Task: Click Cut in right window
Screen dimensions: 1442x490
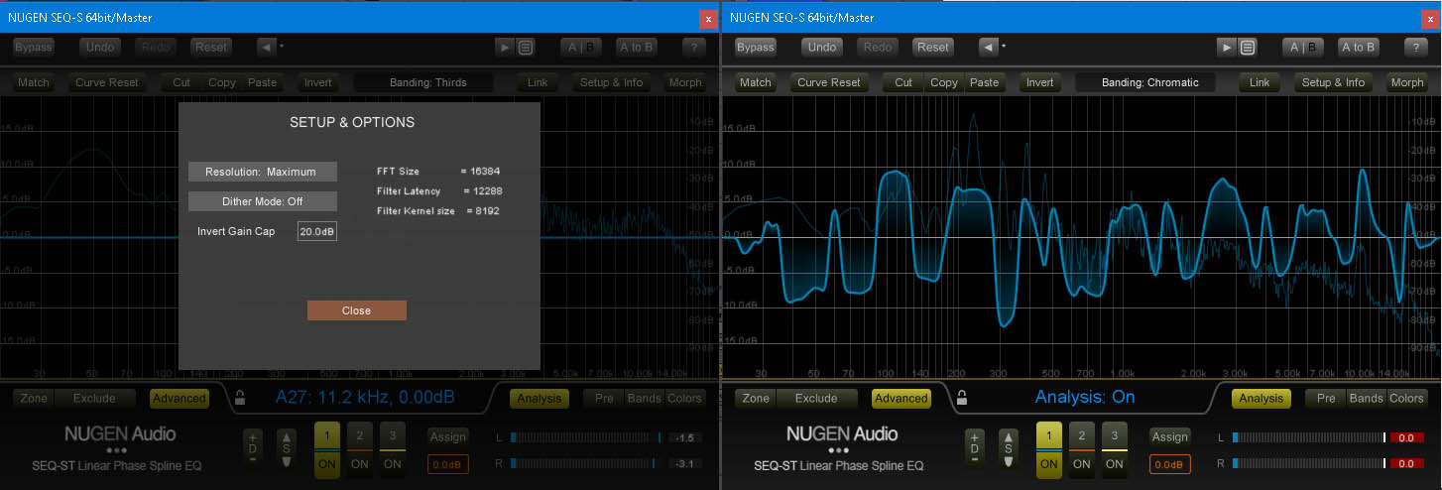Action: (x=903, y=82)
